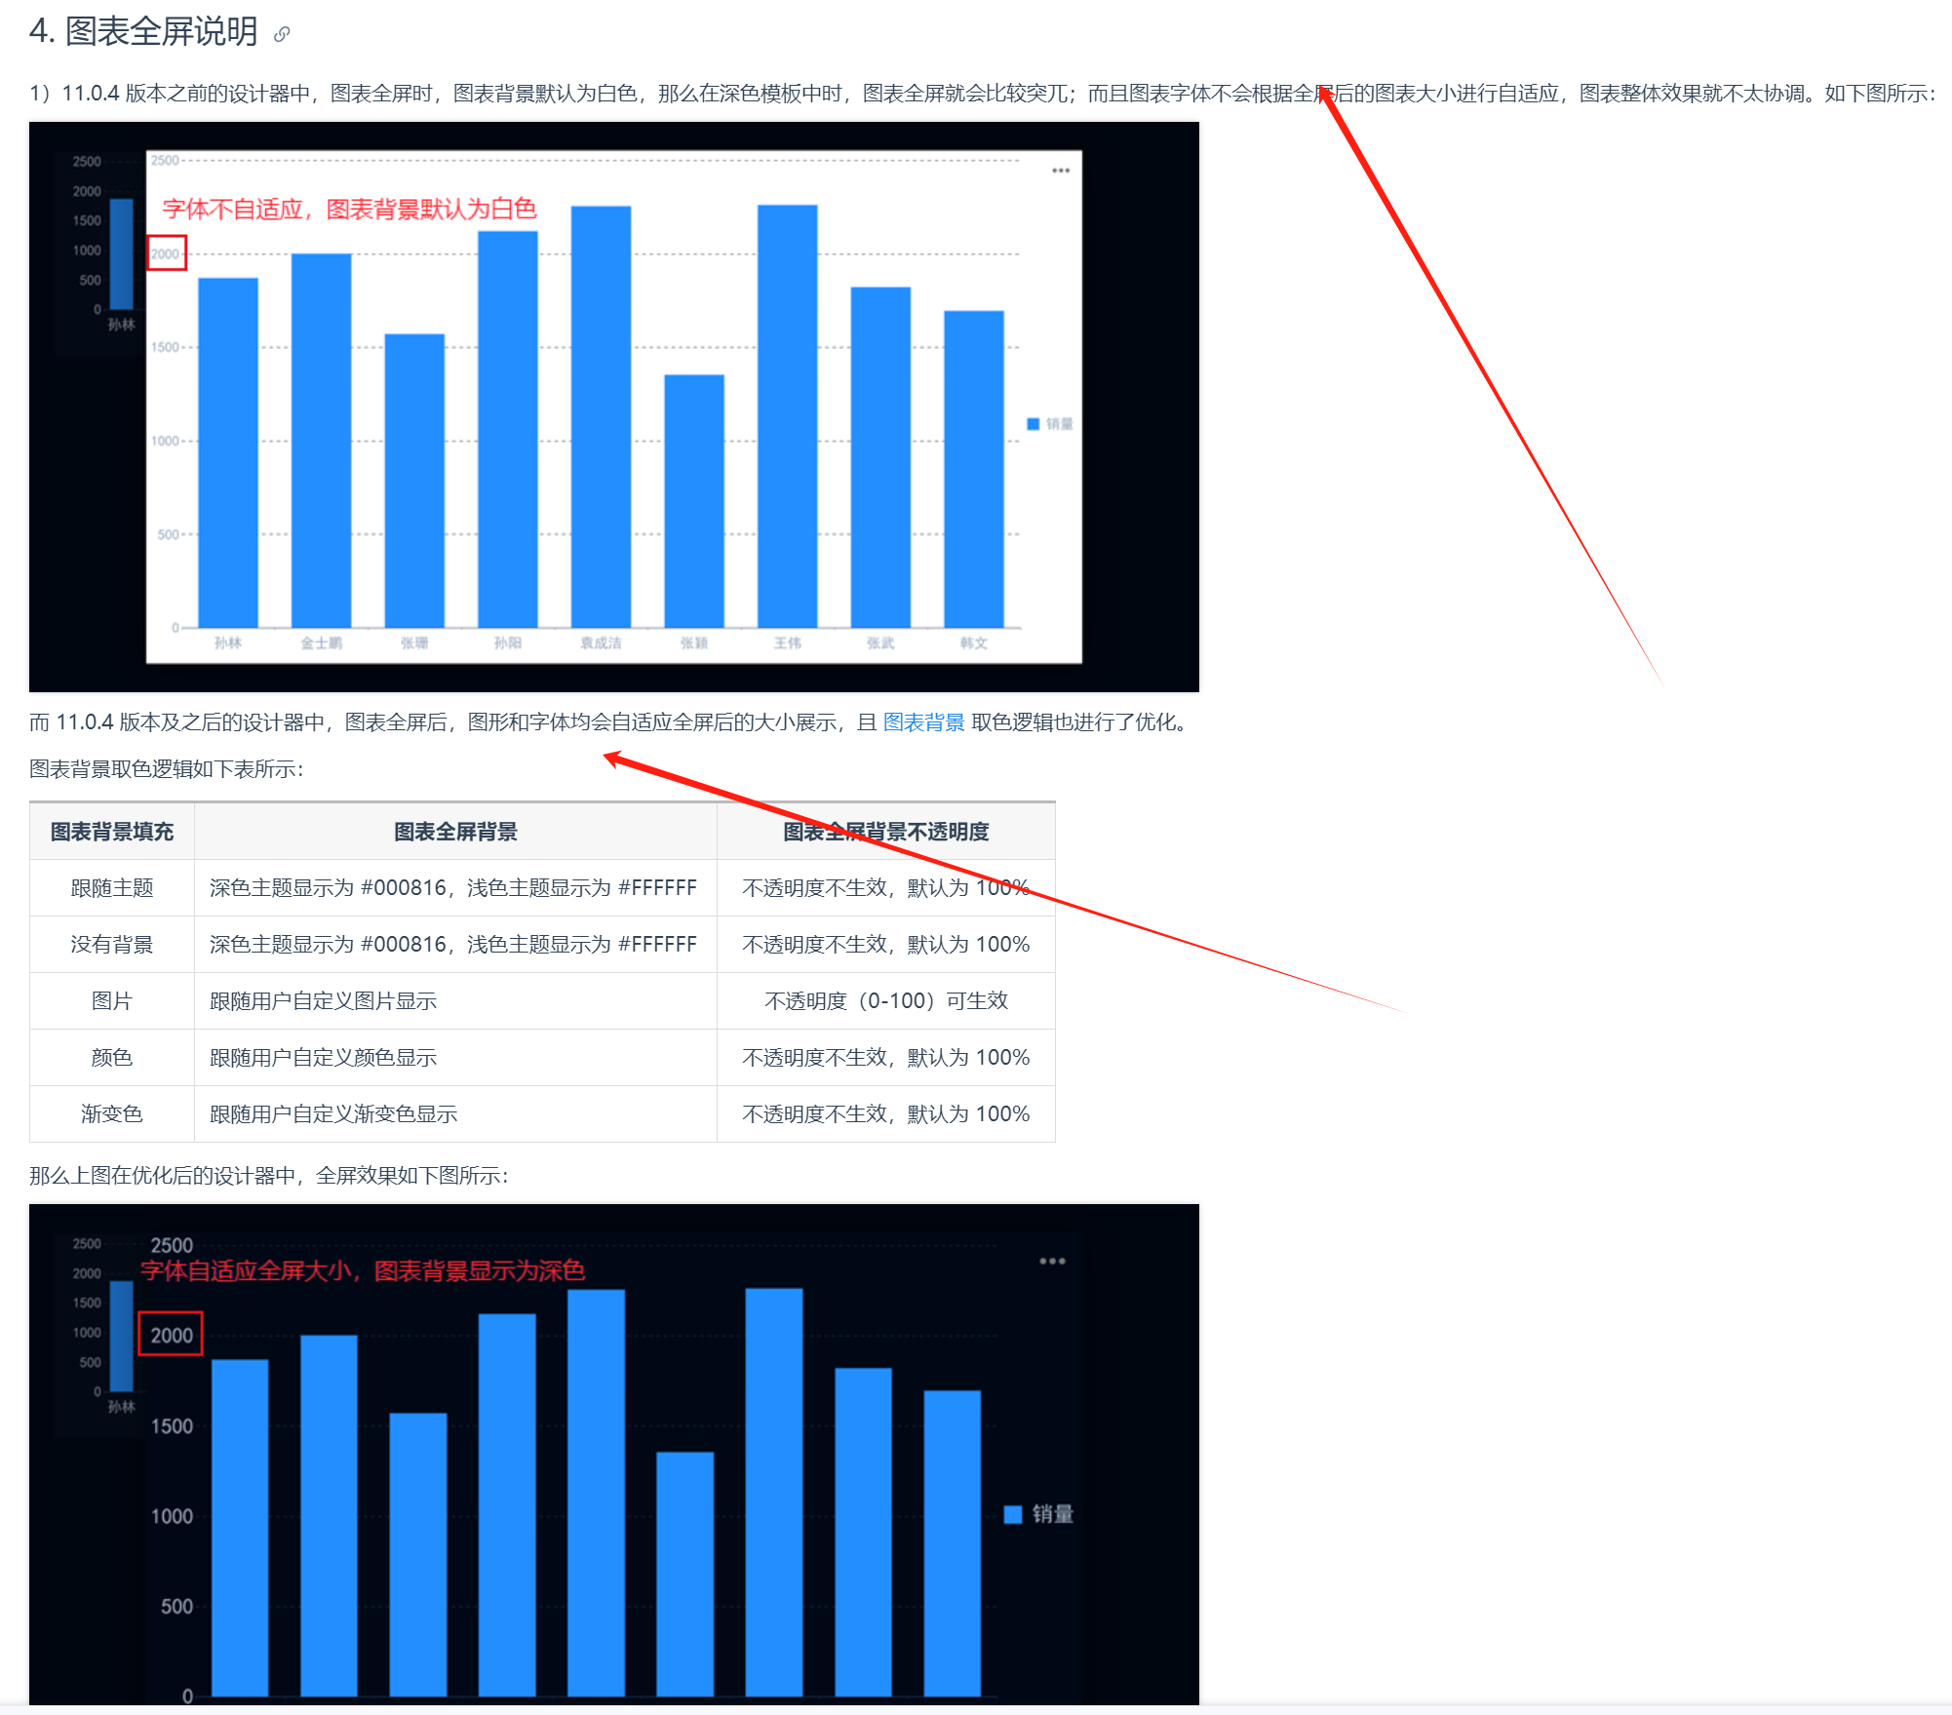Click the sentence 图表背景取色逻辑如下表所示

(x=167, y=769)
